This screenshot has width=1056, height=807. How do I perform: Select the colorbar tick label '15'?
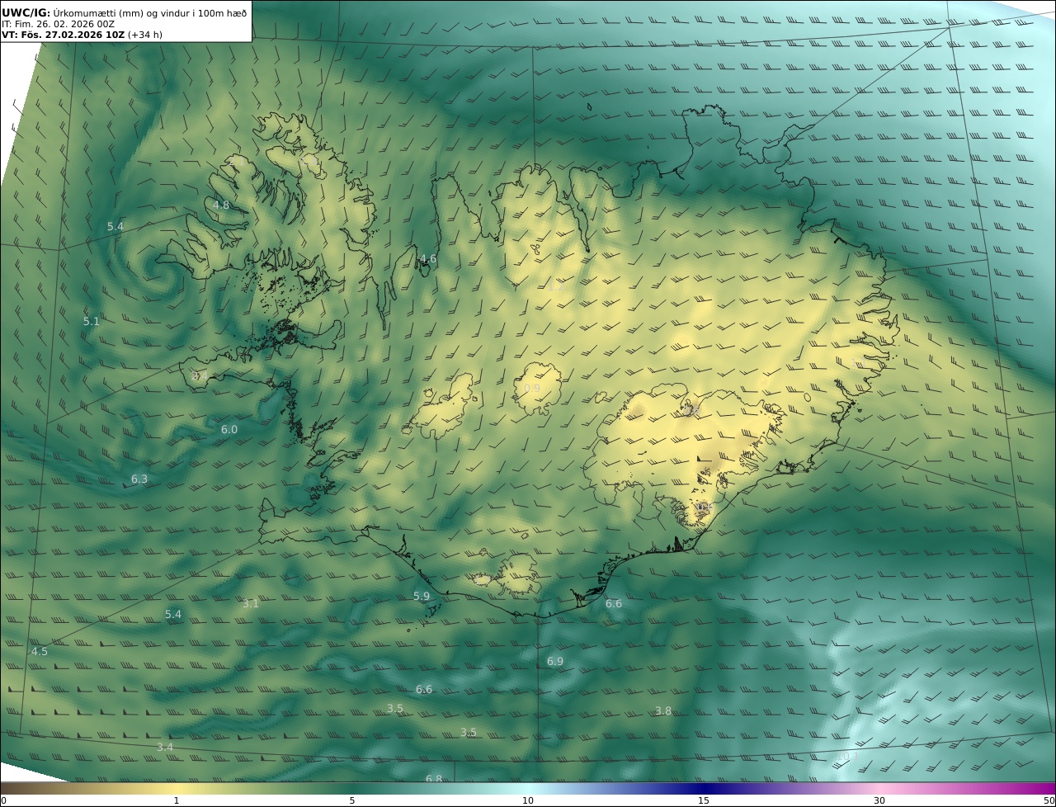(x=704, y=800)
